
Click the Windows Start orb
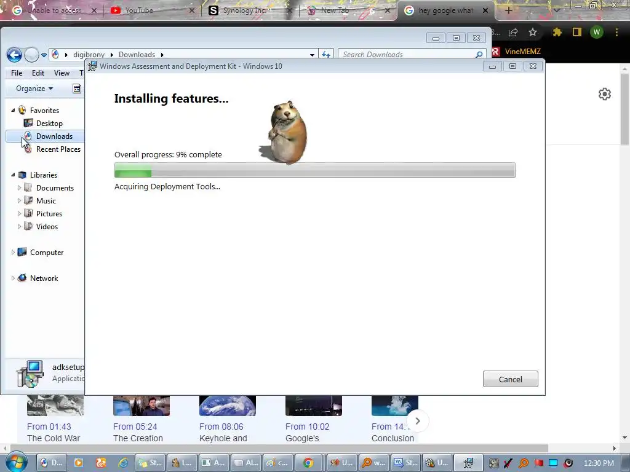[x=16, y=463]
